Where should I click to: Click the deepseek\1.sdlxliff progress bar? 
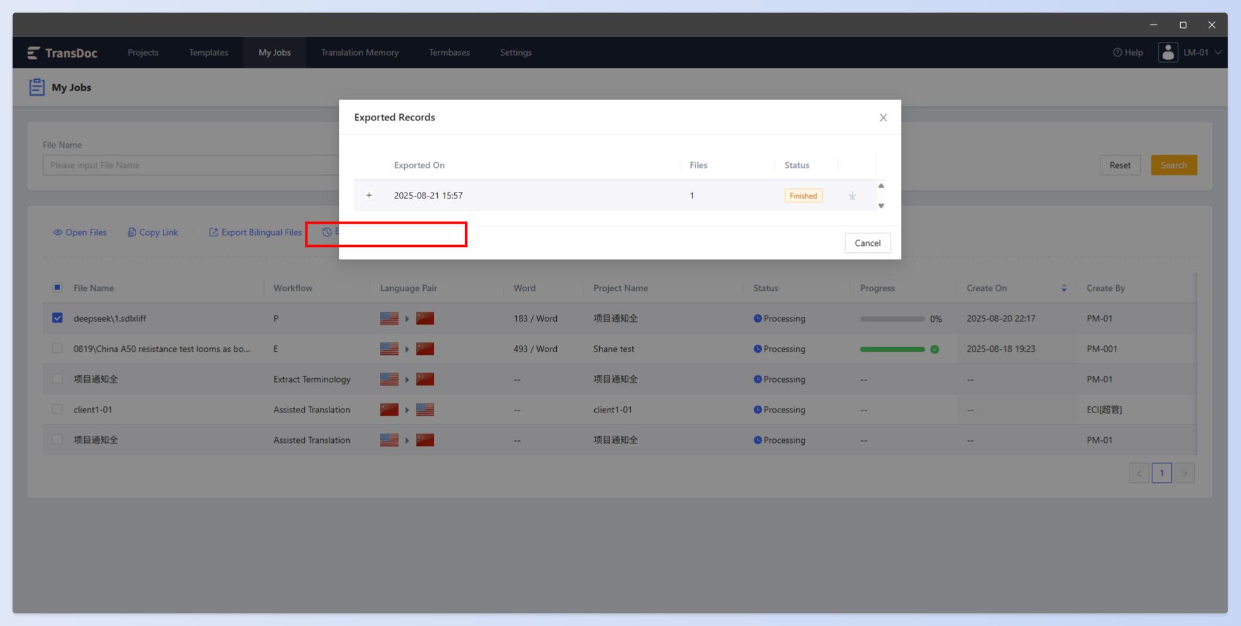coord(892,319)
